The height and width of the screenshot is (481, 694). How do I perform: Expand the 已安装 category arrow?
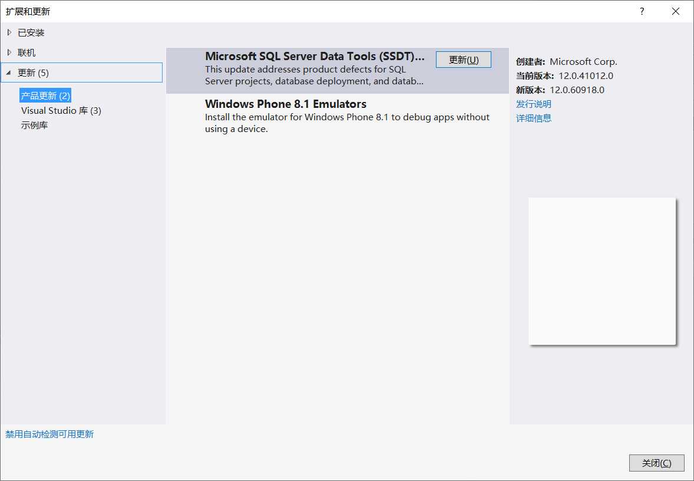(x=9, y=32)
